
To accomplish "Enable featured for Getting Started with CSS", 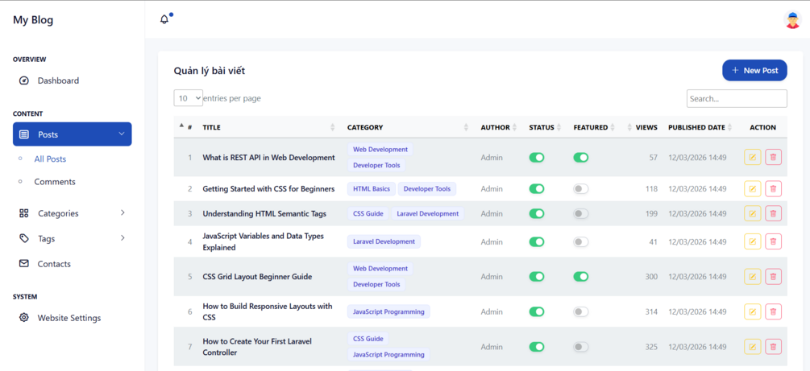I will [x=580, y=189].
